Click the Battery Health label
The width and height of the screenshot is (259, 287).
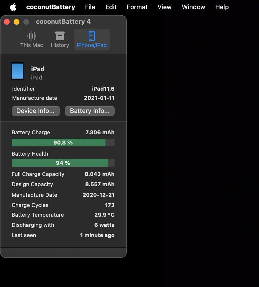point(30,154)
